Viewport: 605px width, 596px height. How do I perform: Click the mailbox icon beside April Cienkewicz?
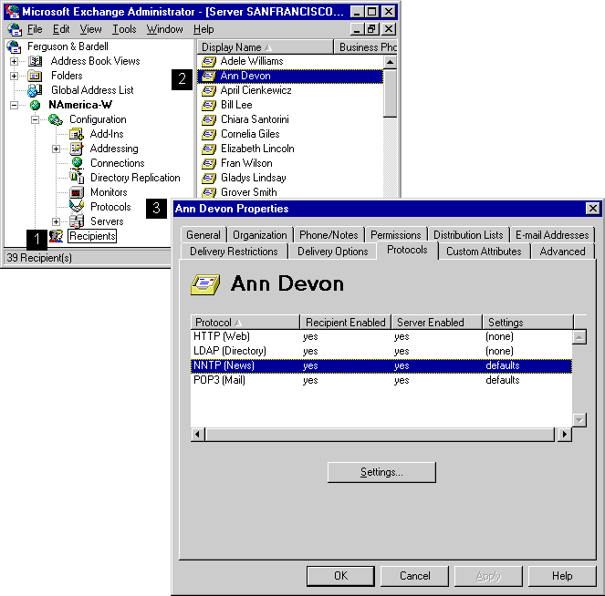[209, 90]
